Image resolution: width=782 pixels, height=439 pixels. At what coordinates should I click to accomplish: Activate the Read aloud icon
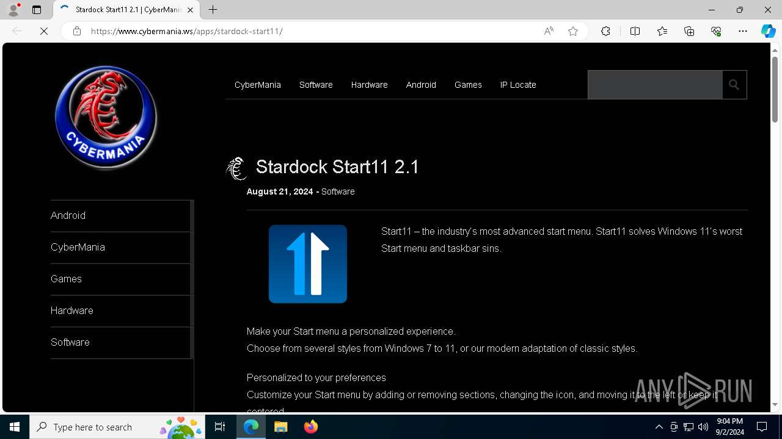(549, 31)
